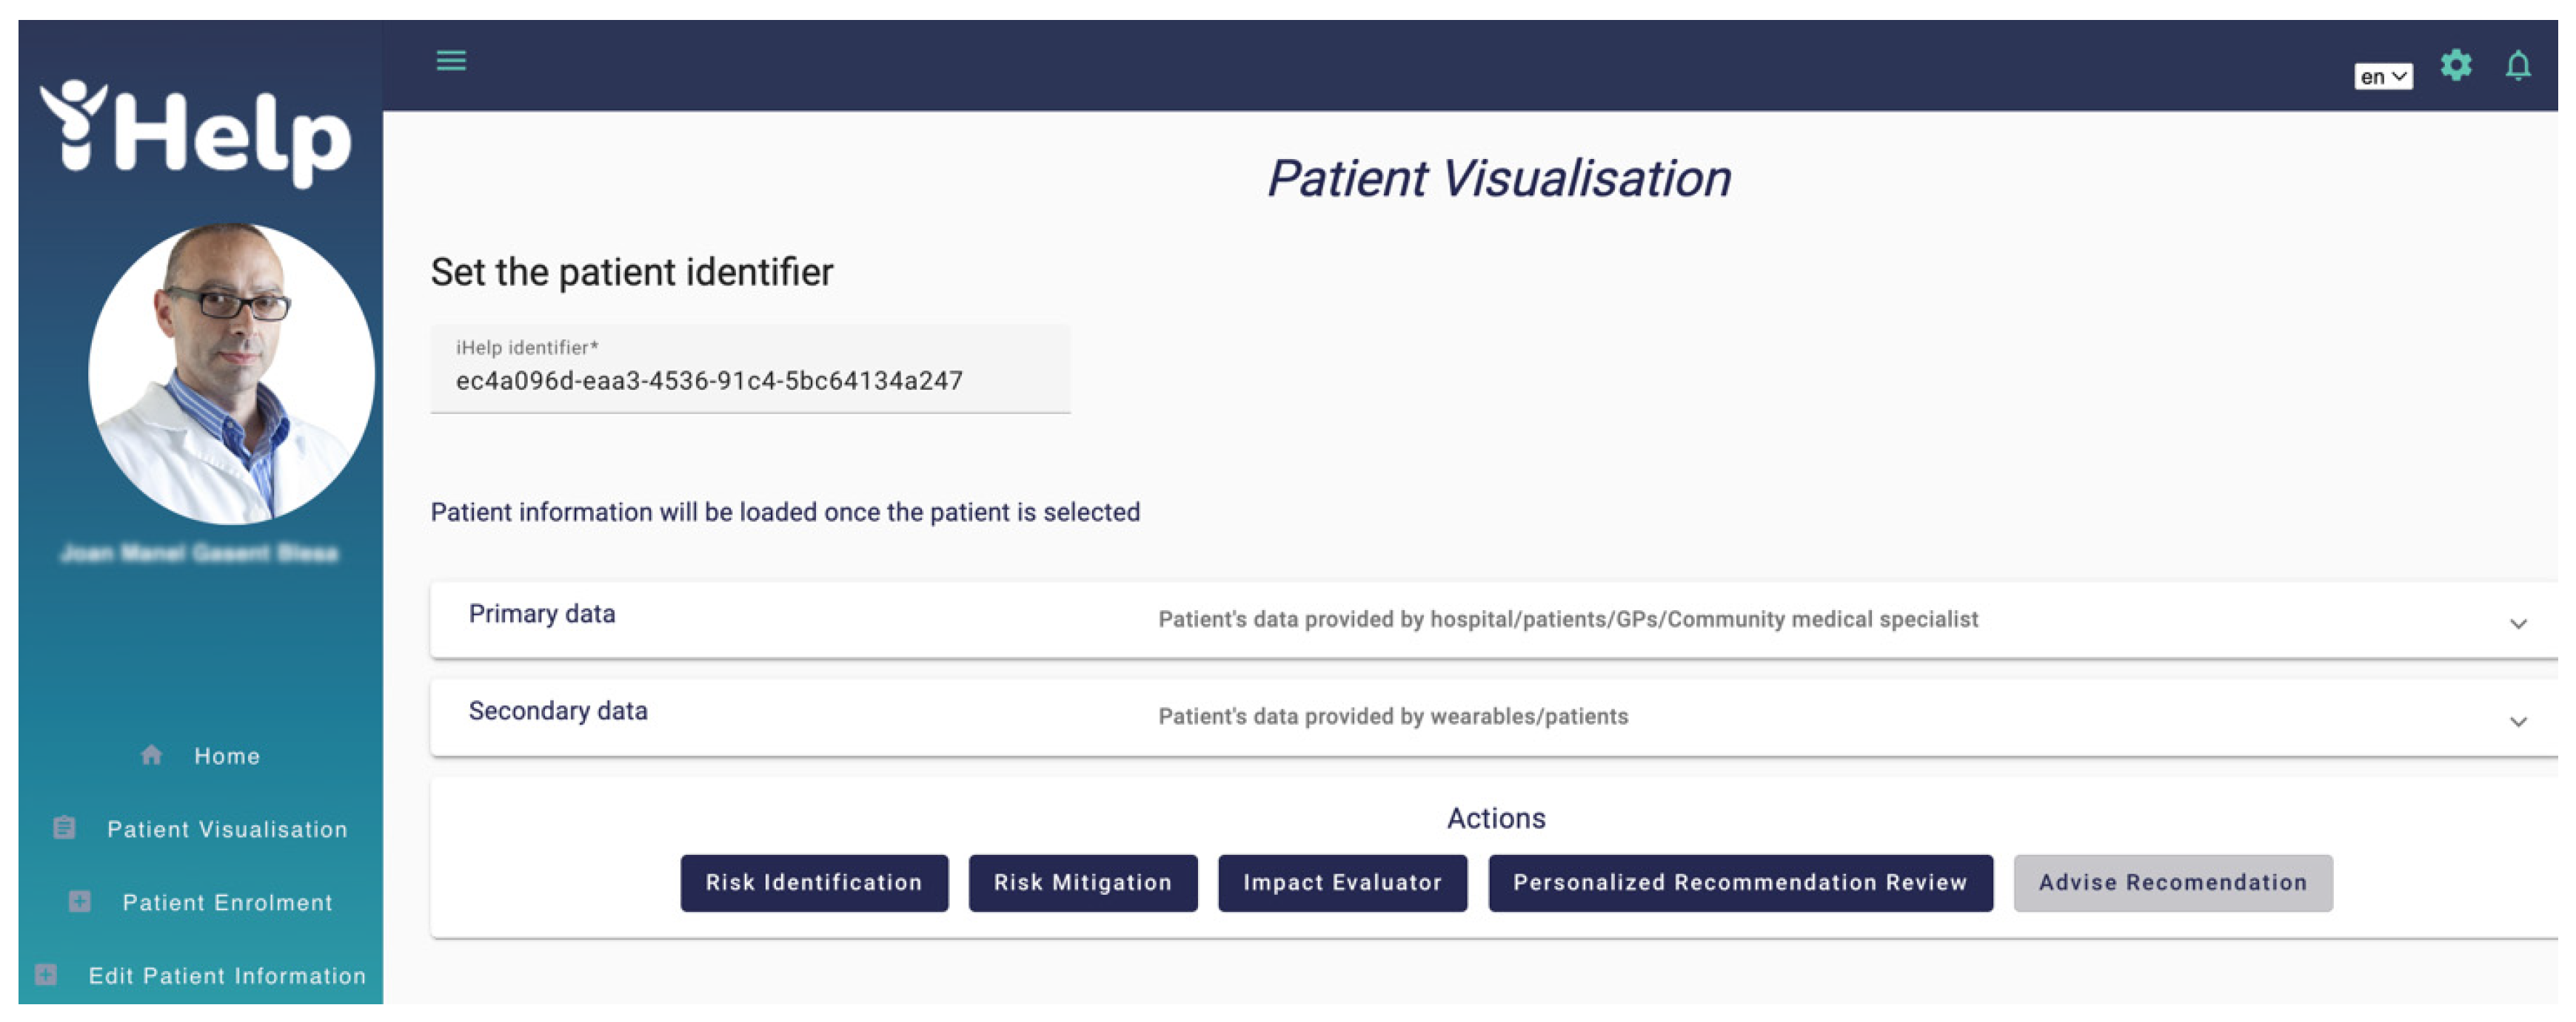Click the Personalized Recommendation Review button

click(x=1738, y=881)
